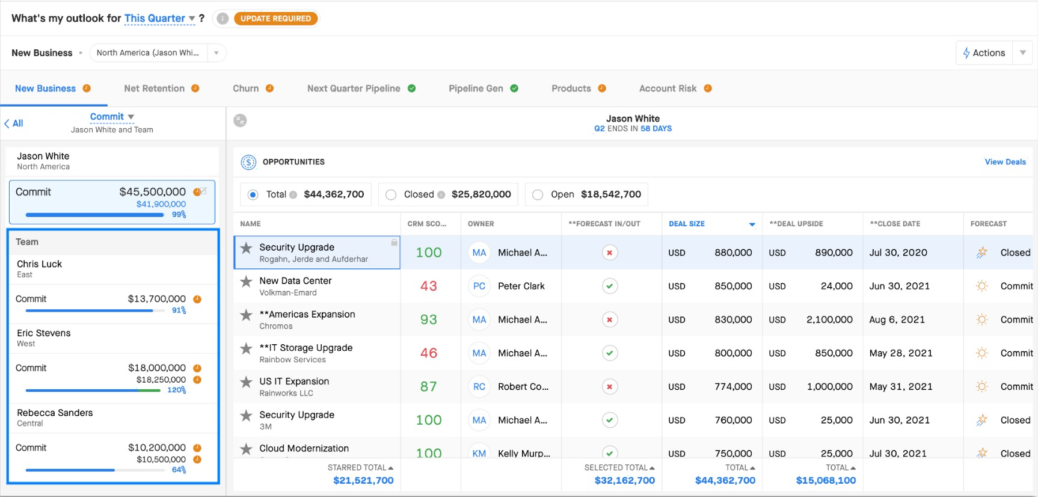
Task: Toggle Forecast In/Out for New Data Center
Action: point(610,286)
